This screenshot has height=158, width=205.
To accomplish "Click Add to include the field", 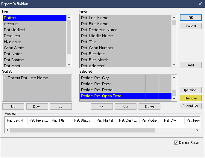I will (191, 65).
